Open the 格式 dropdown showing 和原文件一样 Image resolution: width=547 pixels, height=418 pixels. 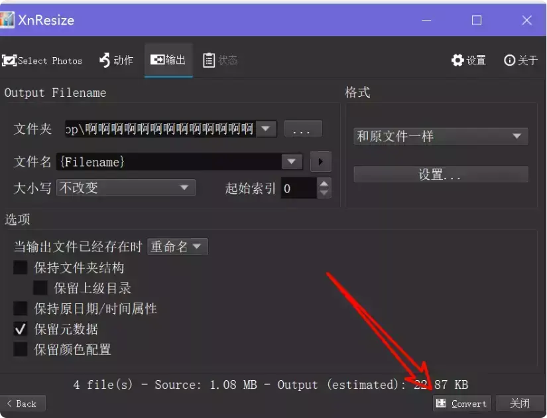(440, 136)
